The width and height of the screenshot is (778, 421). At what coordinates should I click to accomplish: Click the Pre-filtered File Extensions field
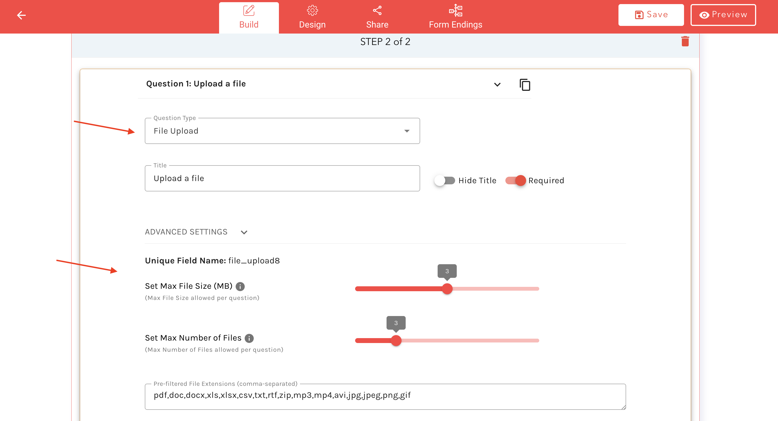pos(385,396)
